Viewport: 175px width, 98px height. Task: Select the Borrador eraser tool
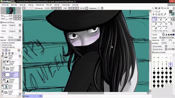[x=154, y=23]
